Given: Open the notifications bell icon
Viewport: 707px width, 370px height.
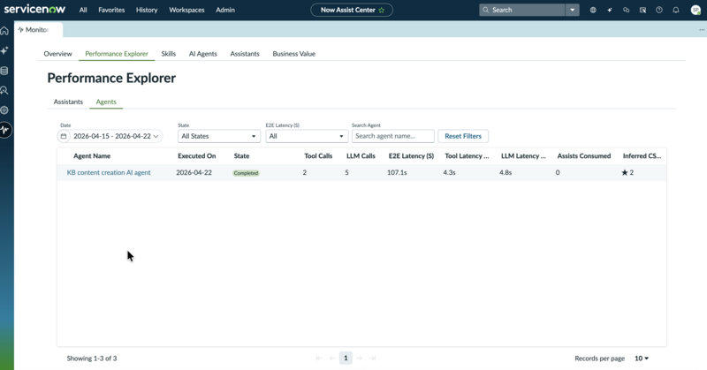Looking at the screenshot, I should point(675,10).
